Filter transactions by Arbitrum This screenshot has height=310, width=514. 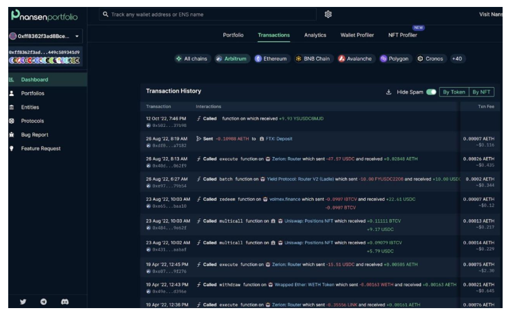[232, 59]
